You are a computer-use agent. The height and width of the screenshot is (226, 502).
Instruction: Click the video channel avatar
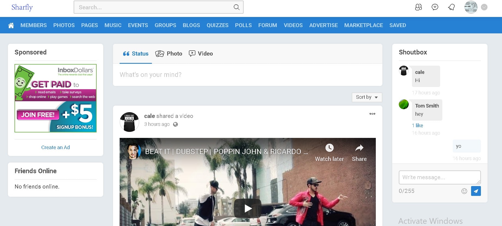coord(134,151)
